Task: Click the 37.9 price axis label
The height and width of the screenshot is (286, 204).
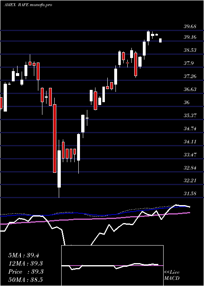Action: (x=188, y=63)
